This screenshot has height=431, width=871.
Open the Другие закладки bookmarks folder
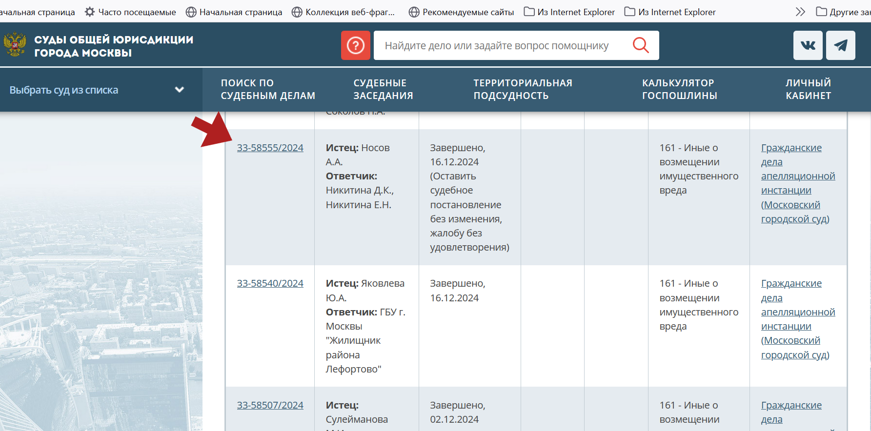843,12
